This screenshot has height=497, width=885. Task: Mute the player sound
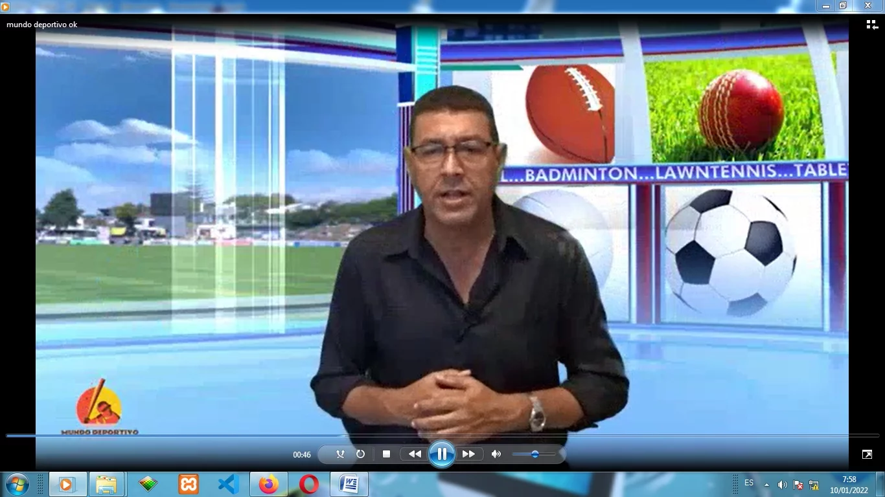click(x=496, y=454)
